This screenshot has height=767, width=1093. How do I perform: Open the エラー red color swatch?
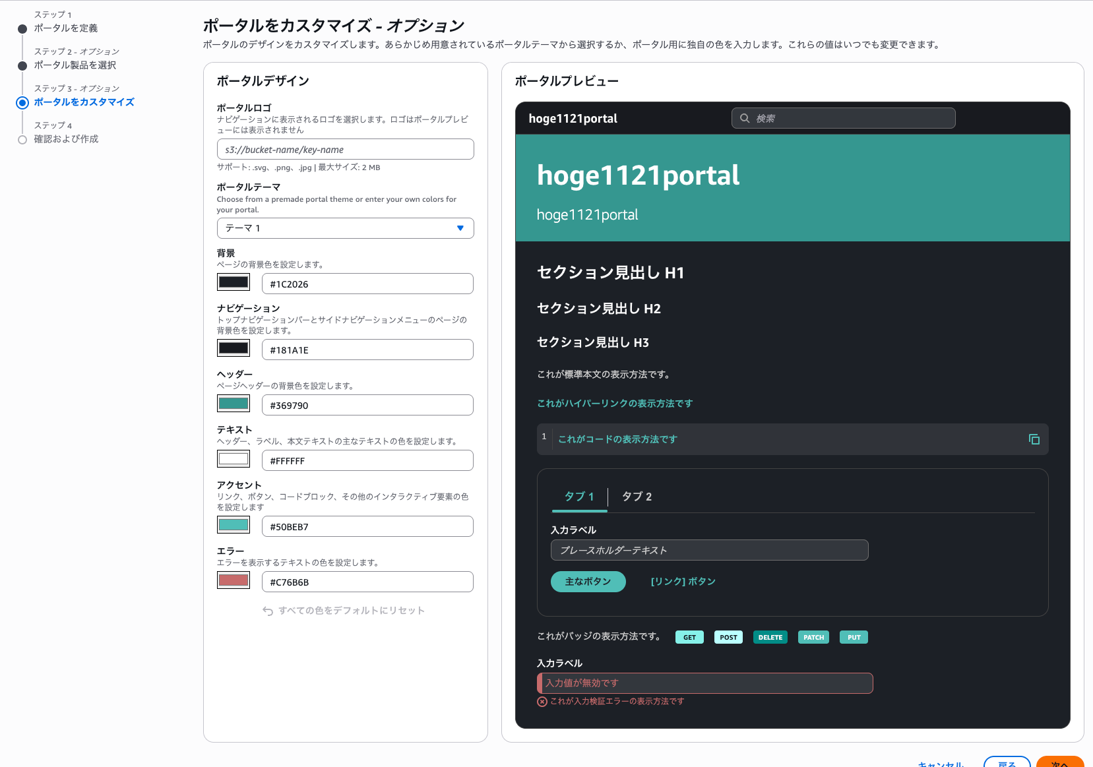click(234, 580)
